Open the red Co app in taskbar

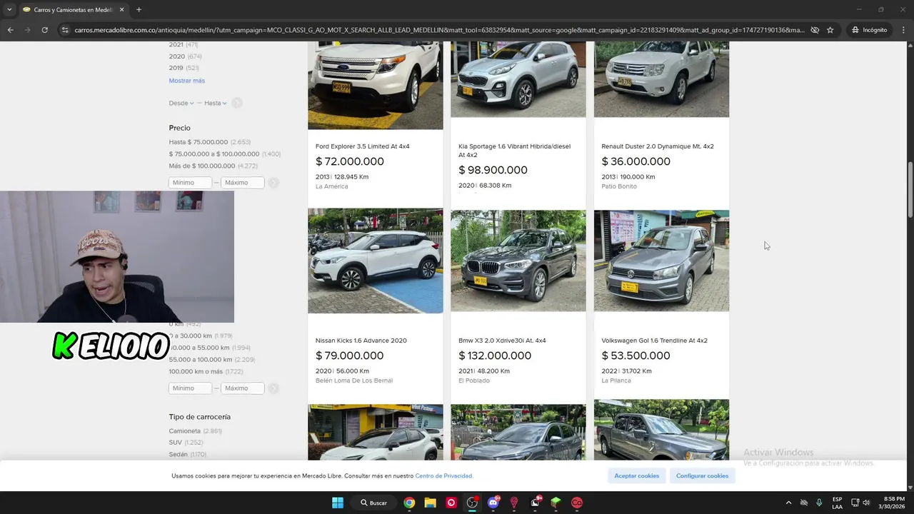pyautogui.click(x=576, y=503)
